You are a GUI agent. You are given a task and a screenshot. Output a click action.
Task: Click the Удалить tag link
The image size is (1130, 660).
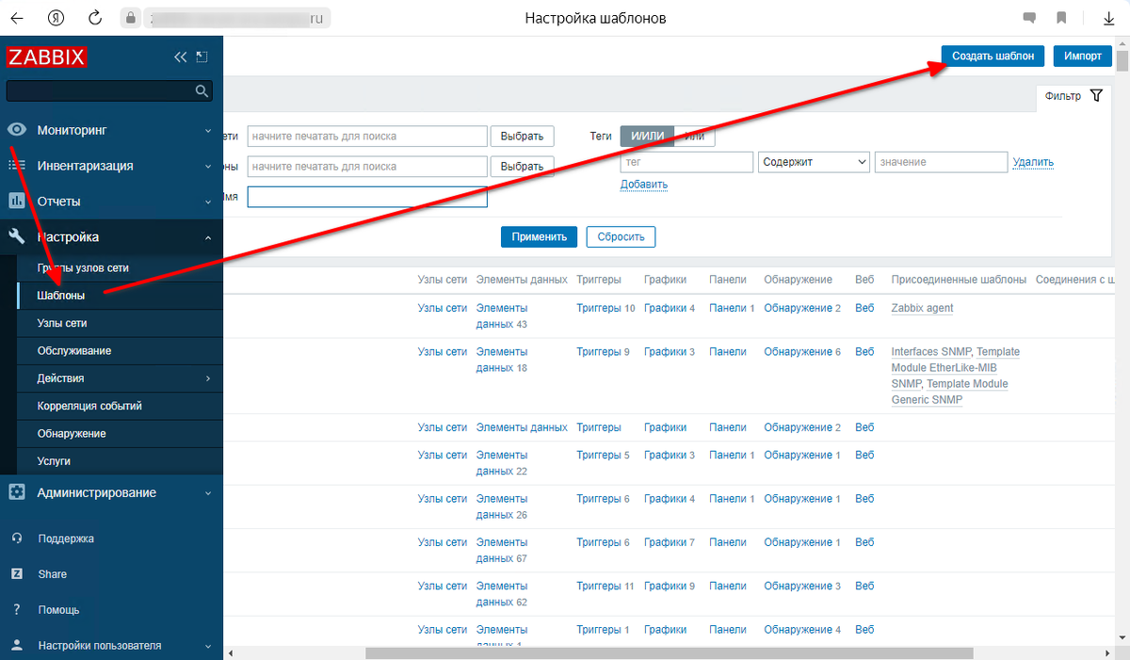pos(1033,162)
